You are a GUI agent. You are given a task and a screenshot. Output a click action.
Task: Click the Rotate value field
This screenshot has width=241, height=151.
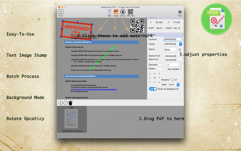pyautogui.click(x=173, y=69)
